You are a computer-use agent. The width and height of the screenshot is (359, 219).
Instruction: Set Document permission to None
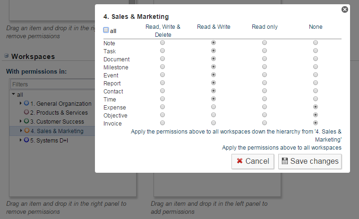pos(316,59)
